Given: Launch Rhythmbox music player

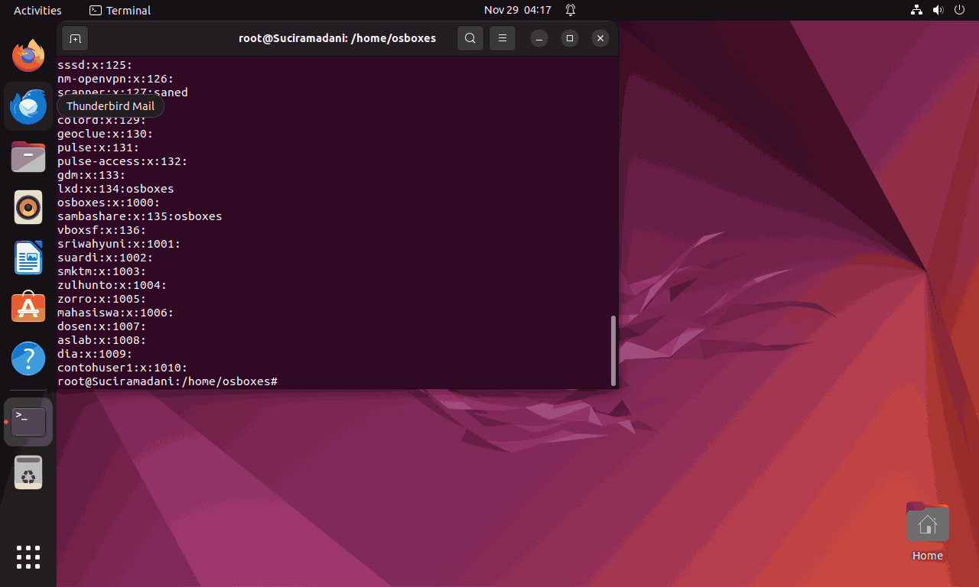Looking at the screenshot, I should (x=28, y=207).
